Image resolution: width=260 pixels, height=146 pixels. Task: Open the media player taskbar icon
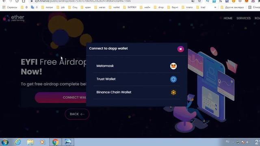42,142
